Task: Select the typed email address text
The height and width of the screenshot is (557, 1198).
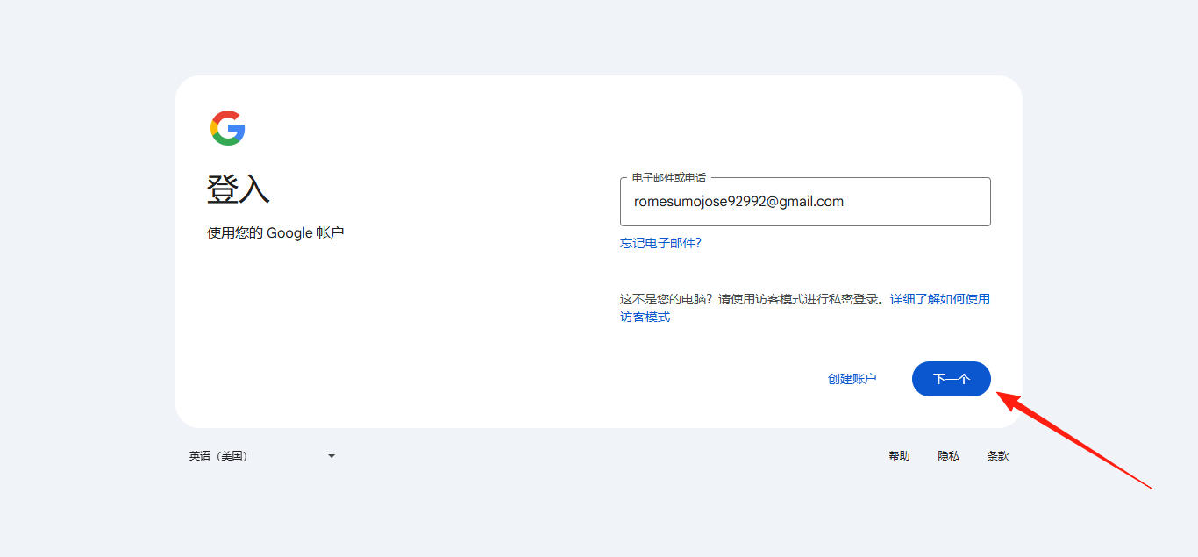Action: pos(738,201)
